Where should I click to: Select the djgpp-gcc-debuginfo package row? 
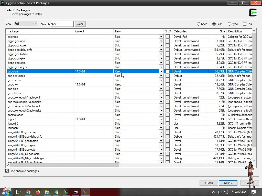pos(129,50)
